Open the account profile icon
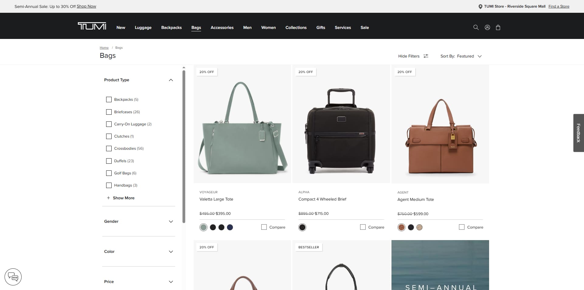Image resolution: width=584 pixels, height=290 pixels. click(x=487, y=27)
